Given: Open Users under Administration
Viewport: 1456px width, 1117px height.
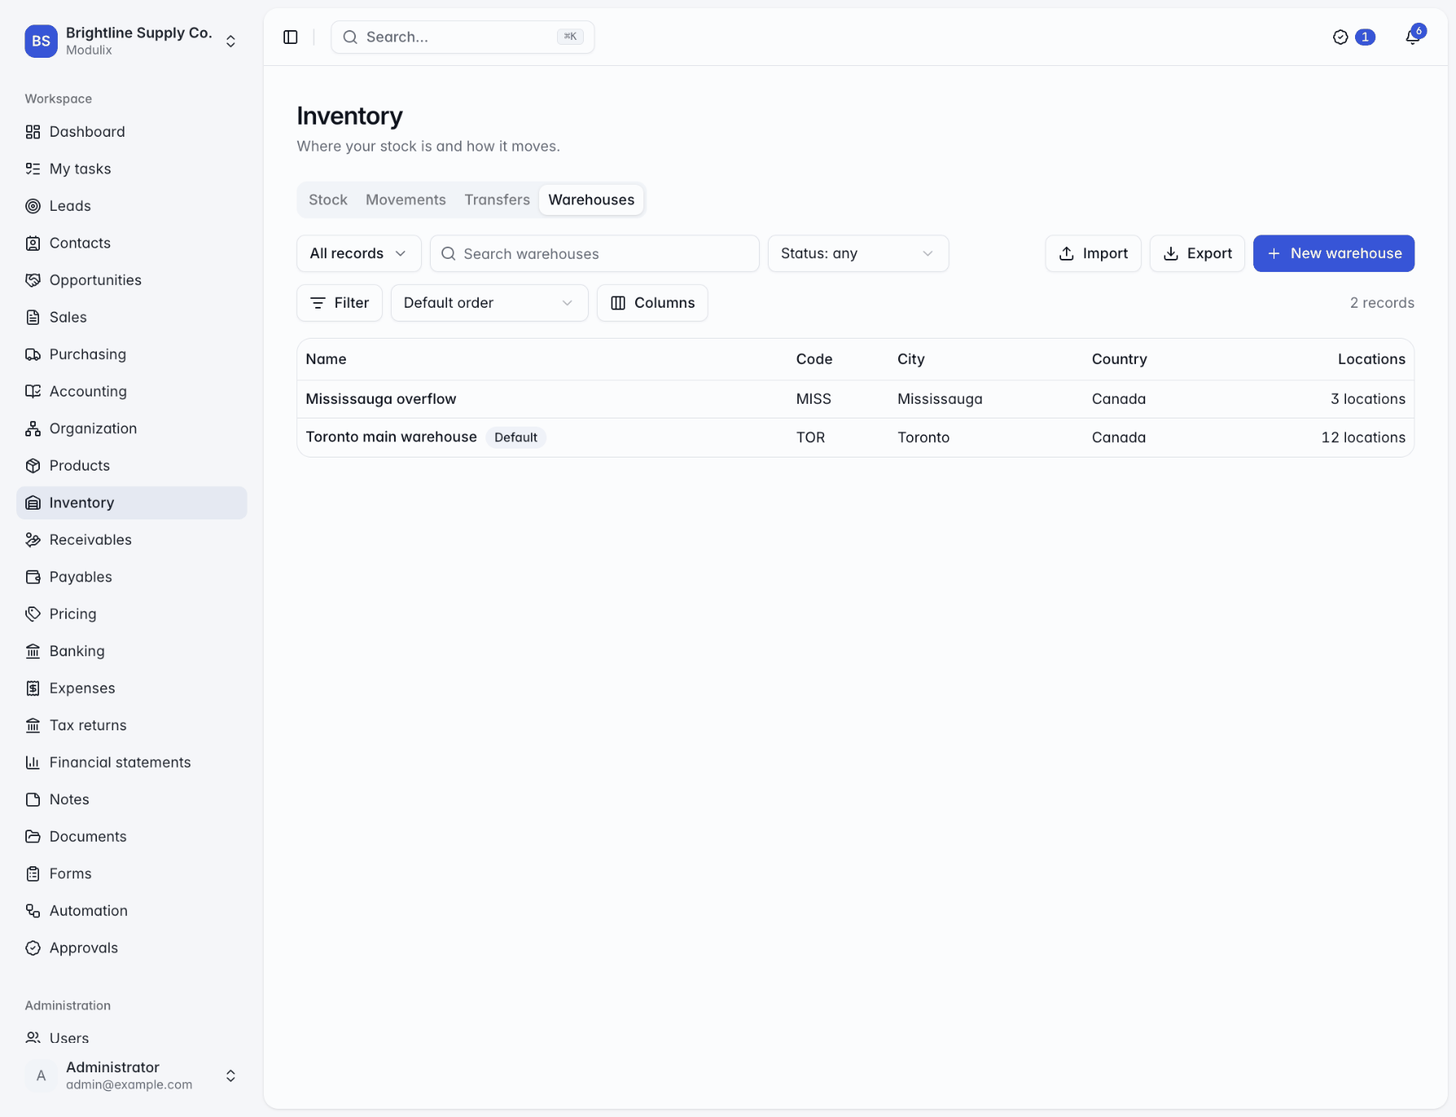Looking at the screenshot, I should point(132,1038).
